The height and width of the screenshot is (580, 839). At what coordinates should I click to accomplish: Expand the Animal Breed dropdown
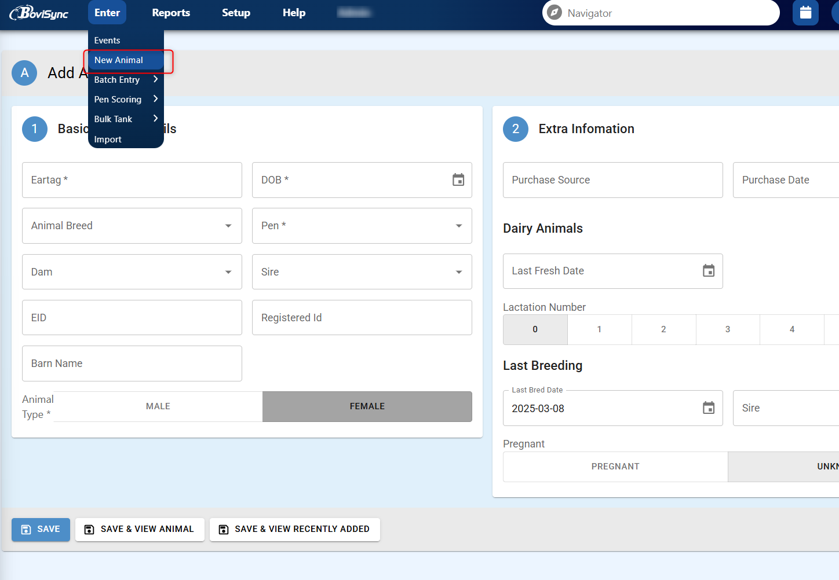(228, 226)
